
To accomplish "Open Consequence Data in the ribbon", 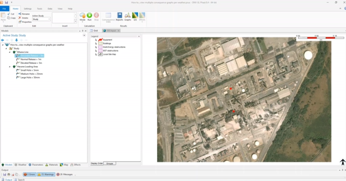I will click(x=108, y=18).
